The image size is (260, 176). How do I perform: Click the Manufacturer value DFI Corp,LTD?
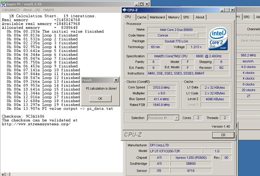pos(190,145)
